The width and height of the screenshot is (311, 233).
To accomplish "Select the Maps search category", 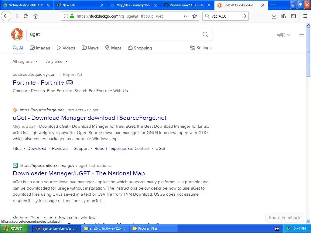I will pyautogui.click(x=113, y=48).
